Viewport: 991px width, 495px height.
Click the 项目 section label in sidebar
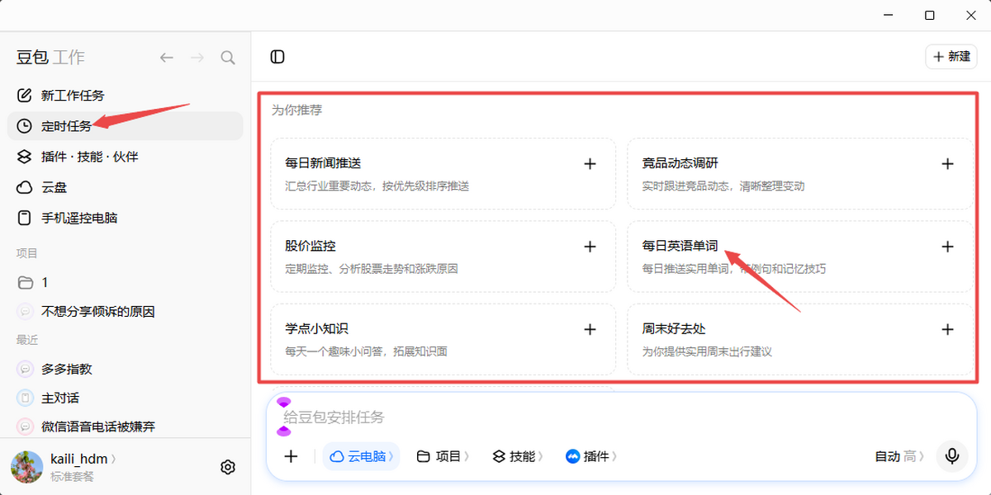pyautogui.click(x=27, y=253)
